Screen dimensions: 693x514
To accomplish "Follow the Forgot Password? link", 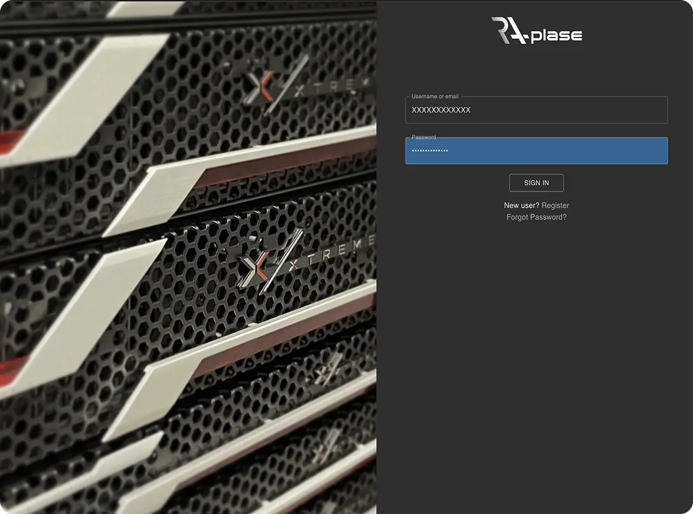I will click(536, 217).
